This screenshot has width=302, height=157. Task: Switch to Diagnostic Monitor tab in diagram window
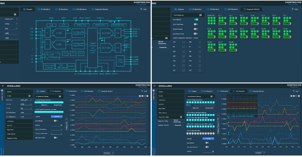[100, 9]
